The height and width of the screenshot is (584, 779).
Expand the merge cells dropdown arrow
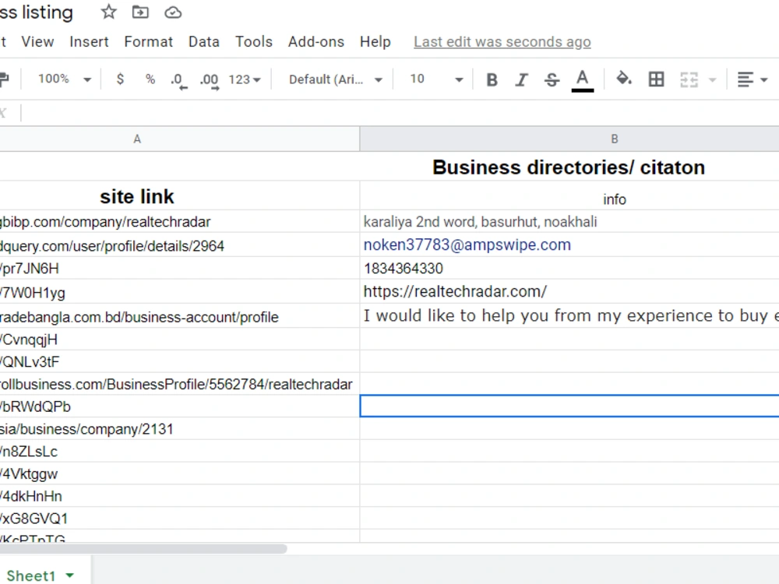712,79
